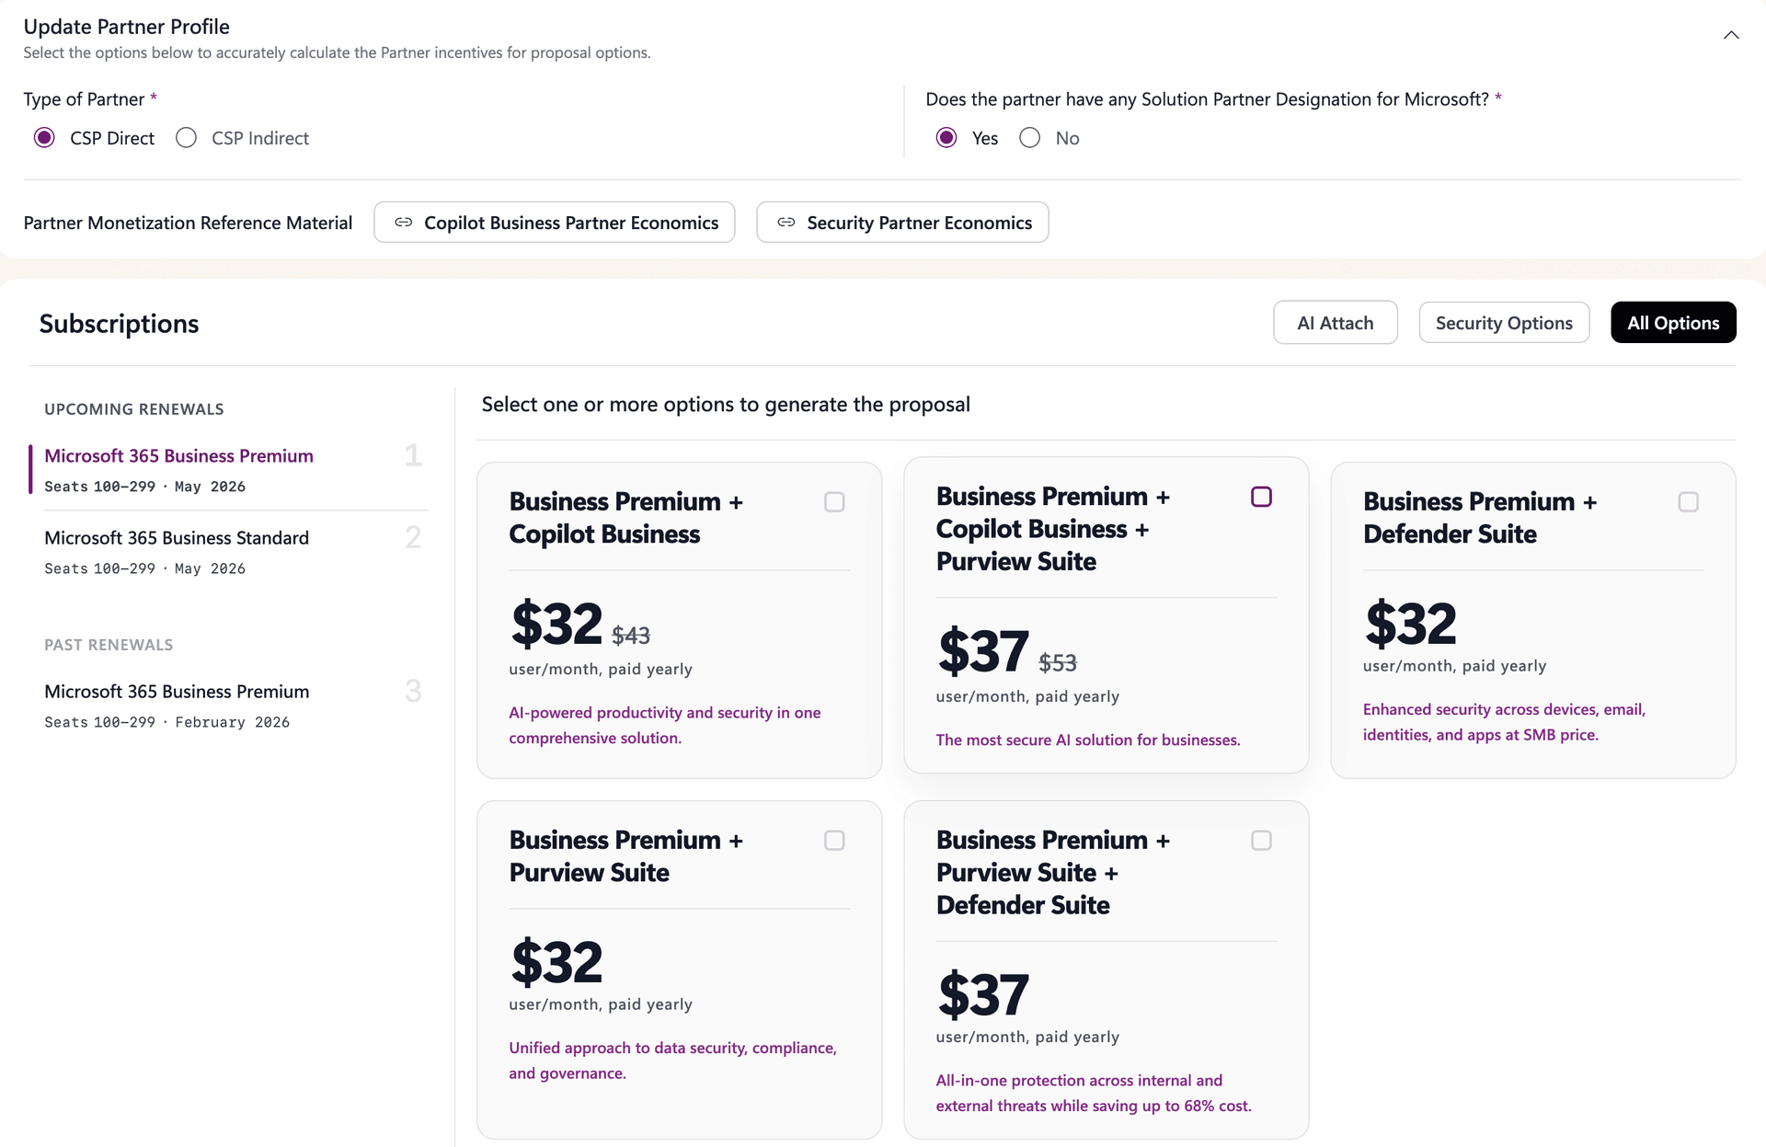The height and width of the screenshot is (1147, 1766).
Task: Click Partner Monetization Reference Material label
Action: 188,223
